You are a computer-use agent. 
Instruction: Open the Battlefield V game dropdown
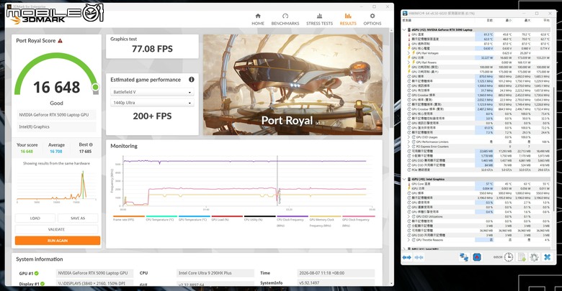click(x=152, y=92)
